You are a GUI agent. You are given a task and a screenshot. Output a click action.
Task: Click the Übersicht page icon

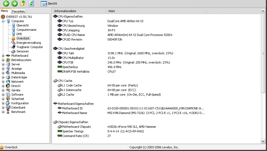[13, 25]
